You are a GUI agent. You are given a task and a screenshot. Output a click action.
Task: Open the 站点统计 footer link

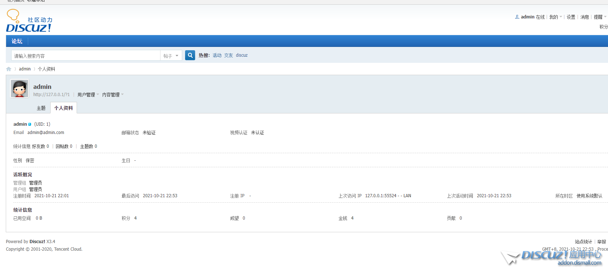click(x=583, y=242)
